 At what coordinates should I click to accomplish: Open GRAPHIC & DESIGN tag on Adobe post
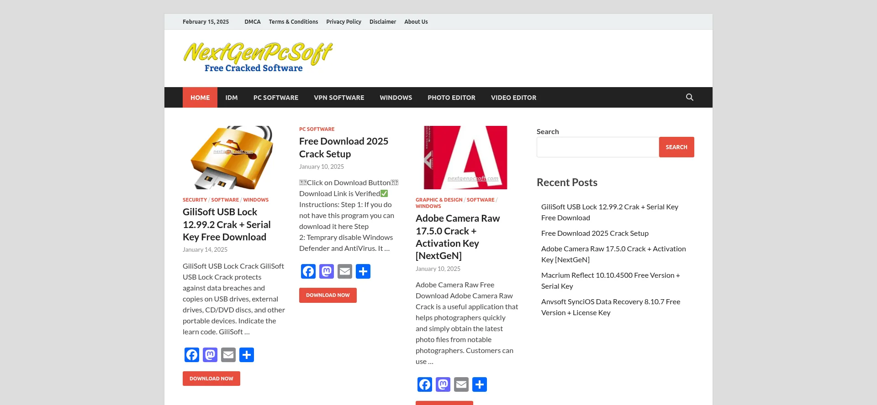pos(439,200)
